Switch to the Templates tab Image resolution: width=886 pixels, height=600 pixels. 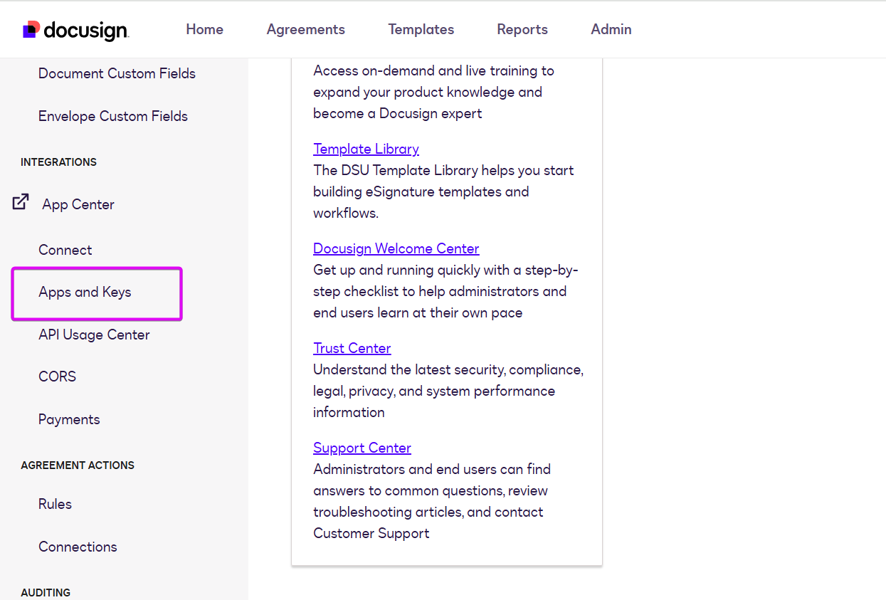(x=421, y=29)
